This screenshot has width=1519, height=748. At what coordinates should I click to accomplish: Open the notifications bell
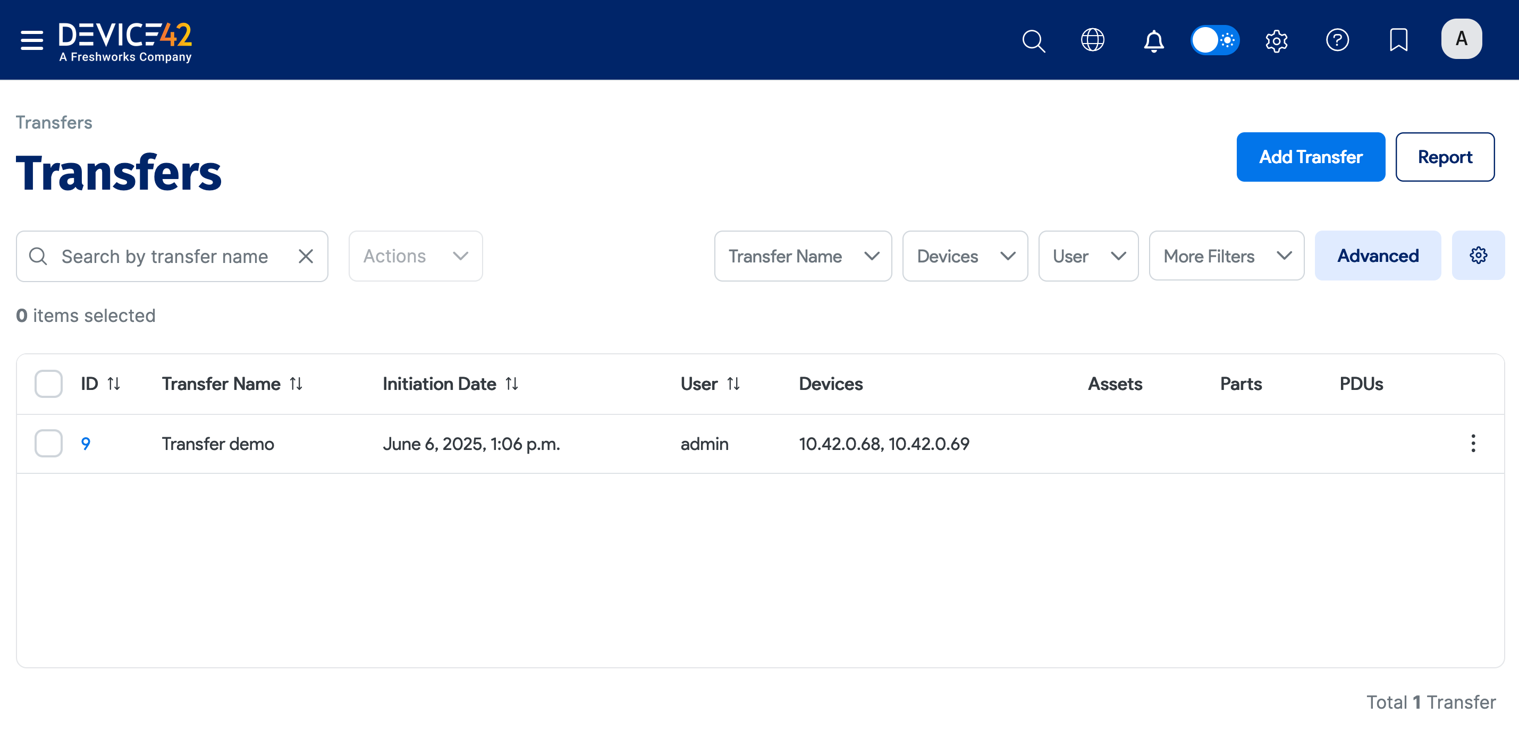[x=1154, y=40]
